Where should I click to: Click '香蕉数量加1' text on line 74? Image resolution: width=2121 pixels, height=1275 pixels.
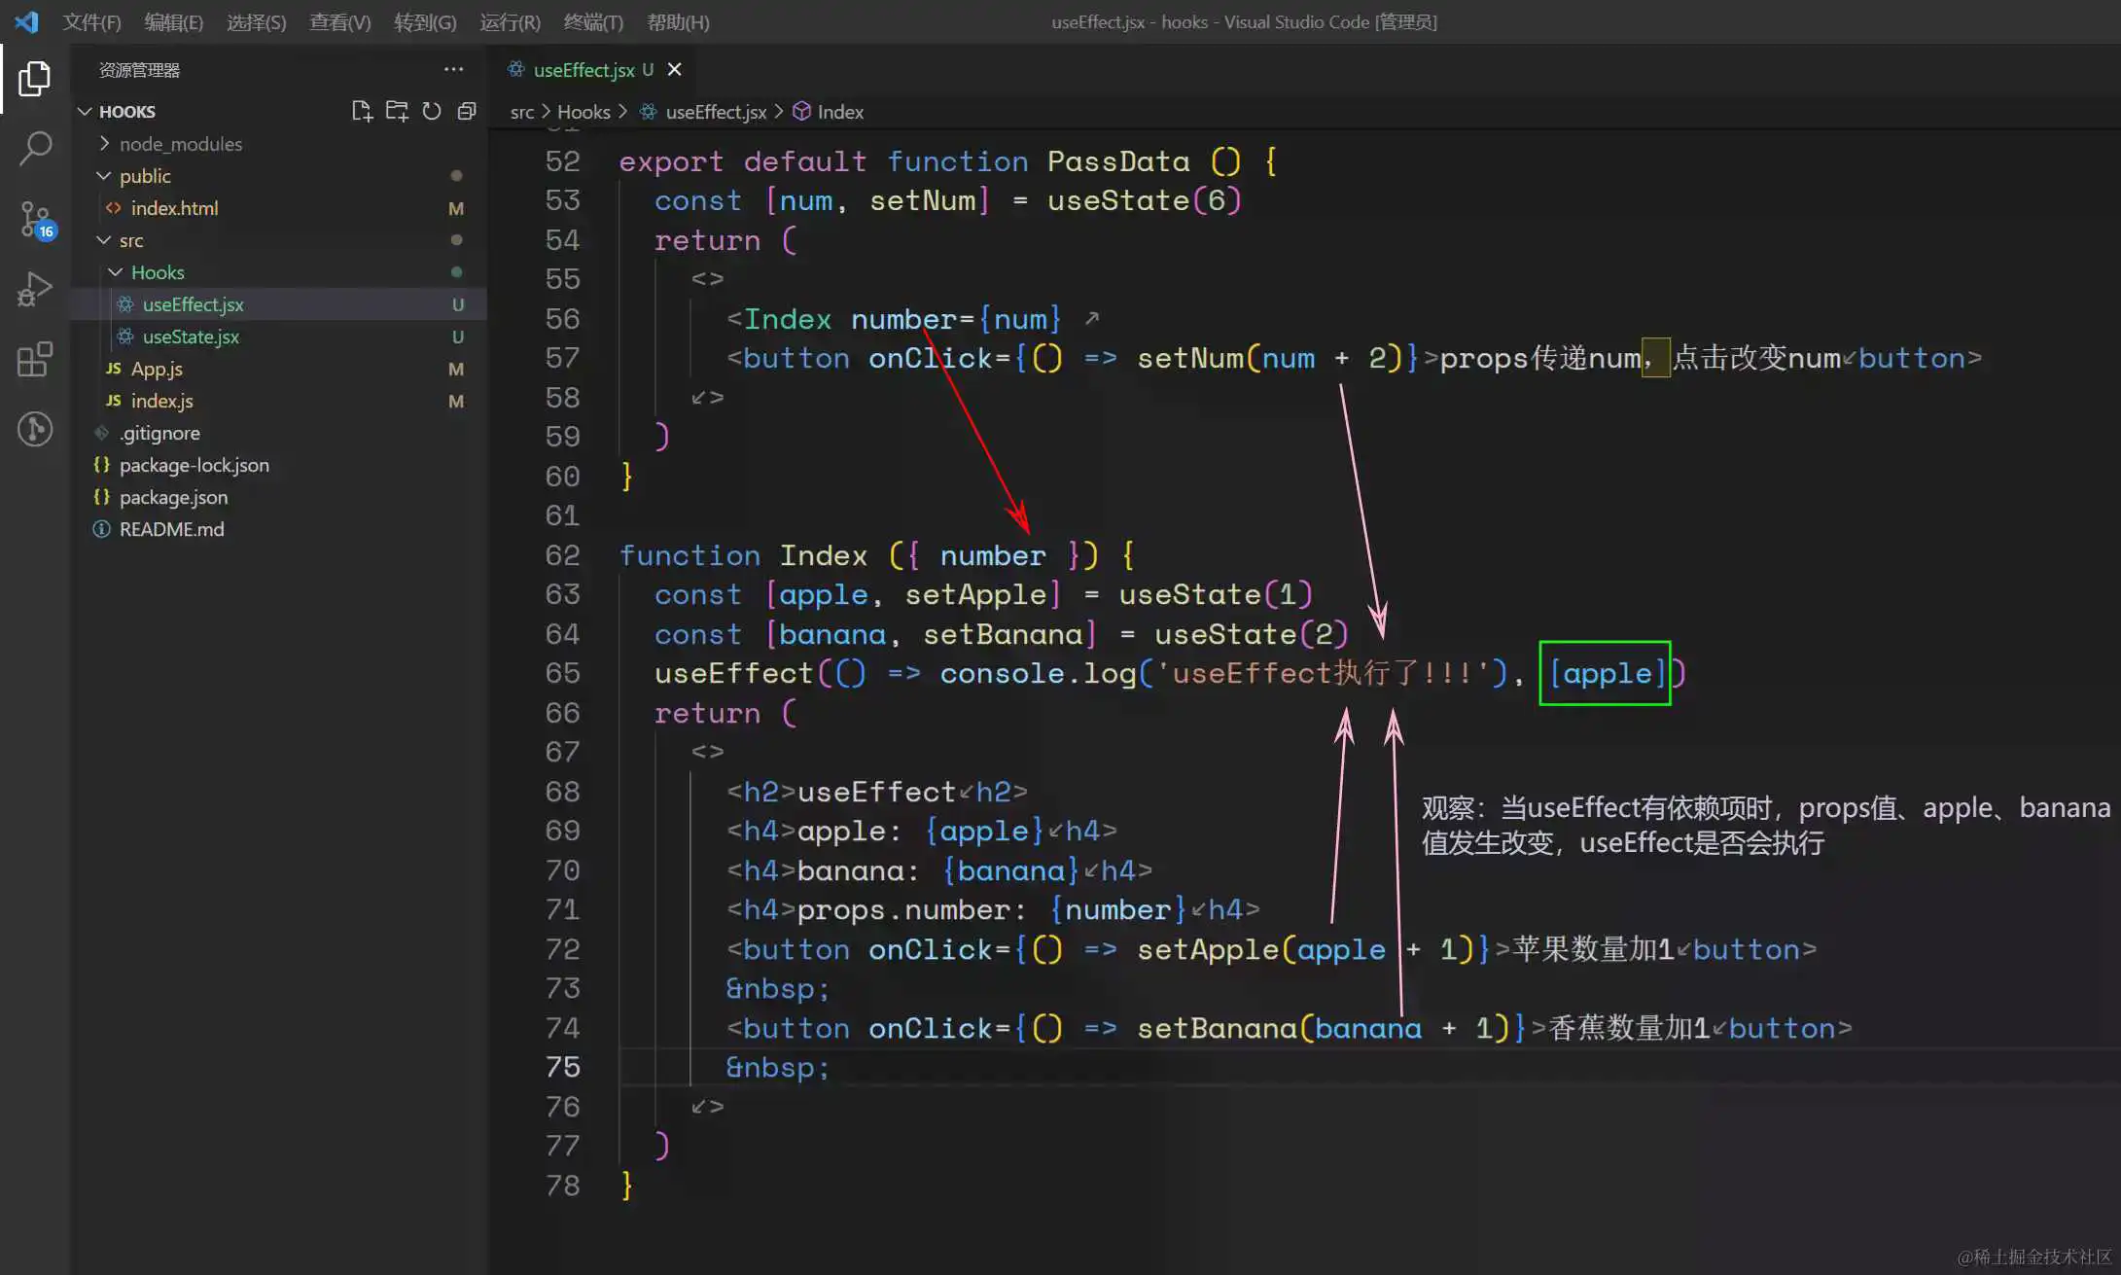tap(1629, 1028)
